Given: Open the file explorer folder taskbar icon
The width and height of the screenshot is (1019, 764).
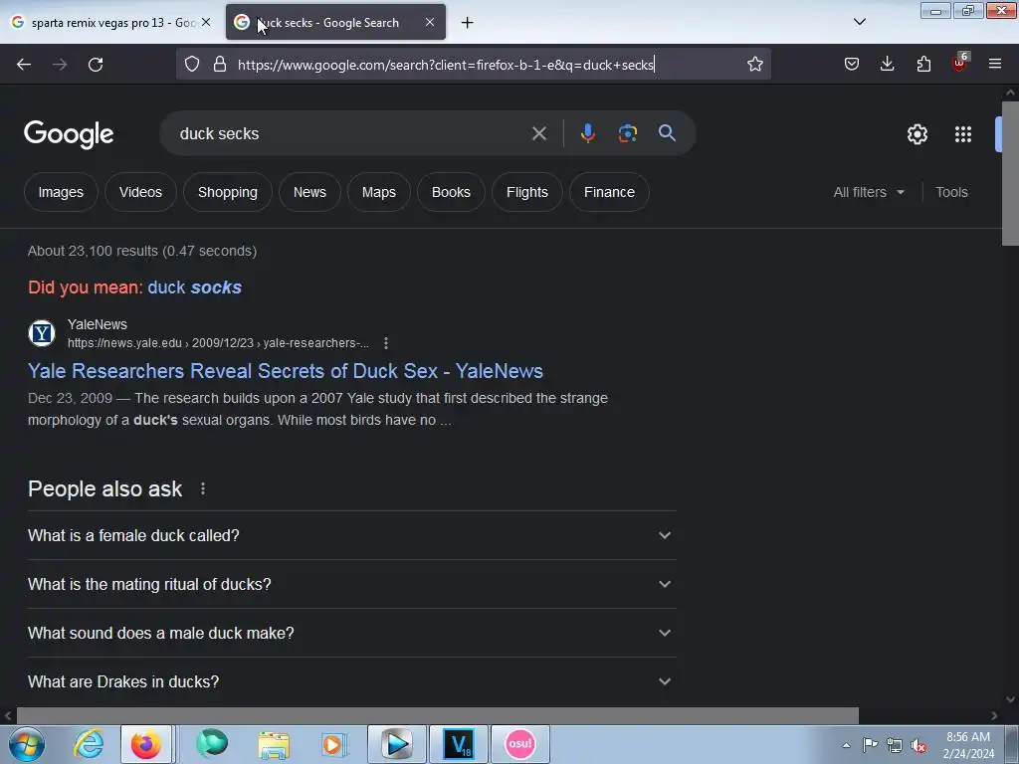Looking at the screenshot, I should [x=274, y=744].
